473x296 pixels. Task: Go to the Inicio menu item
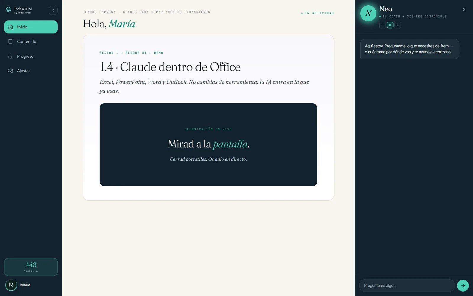coord(31,27)
